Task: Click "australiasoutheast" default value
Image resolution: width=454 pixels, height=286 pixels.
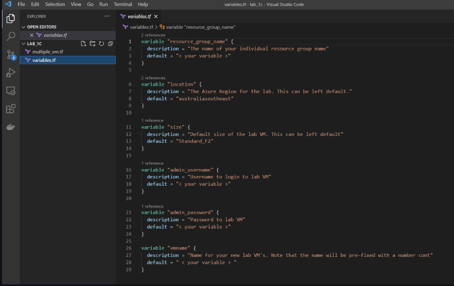Action: pos(205,98)
